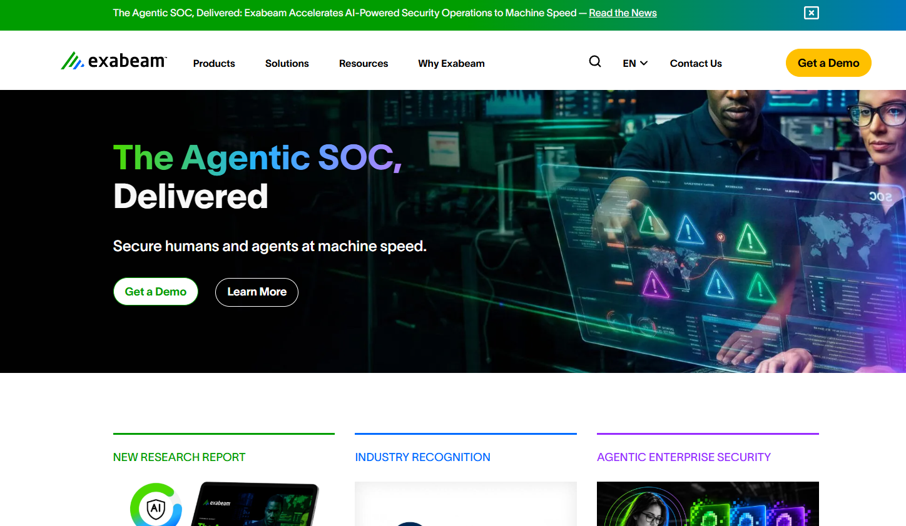Image resolution: width=906 pixels, height=526 pixels.
Task: Click the hero Get a Demo button
Action: click(x=156, y=292)
